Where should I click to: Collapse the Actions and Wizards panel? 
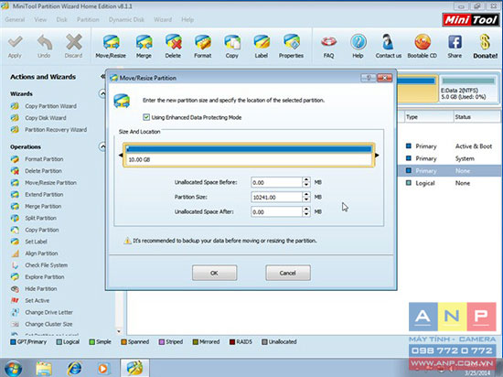tap(102, 76)
